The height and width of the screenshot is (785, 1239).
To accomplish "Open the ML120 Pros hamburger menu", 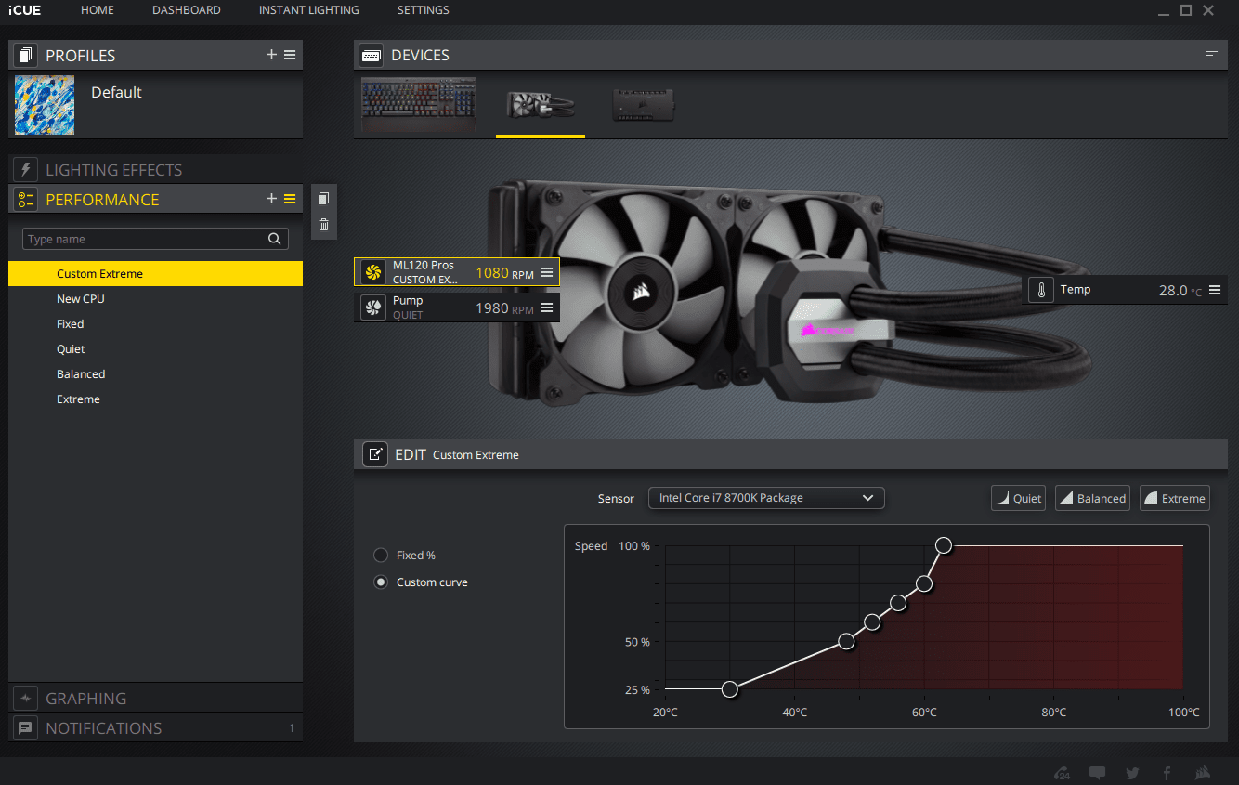I will (547, 271).
